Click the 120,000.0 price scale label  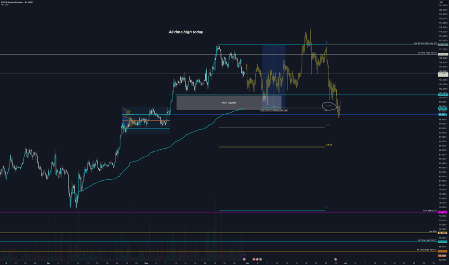[x=443, y=10]
